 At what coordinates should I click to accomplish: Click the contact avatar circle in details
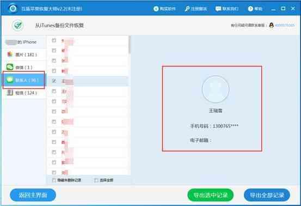tap(216, 89)
